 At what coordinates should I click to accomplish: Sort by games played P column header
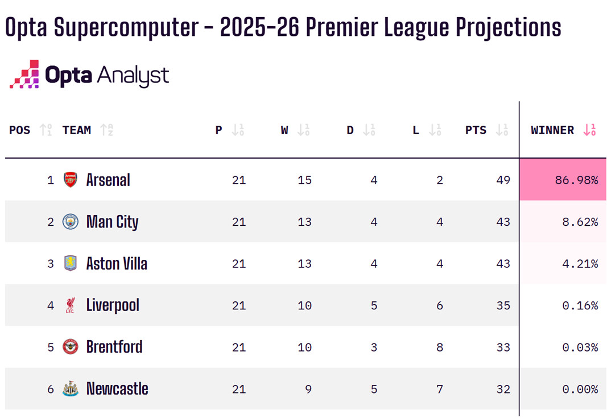click(219, 130)
